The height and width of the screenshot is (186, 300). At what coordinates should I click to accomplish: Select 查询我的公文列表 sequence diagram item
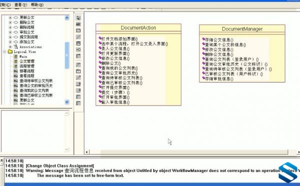(x=34, y=90)
